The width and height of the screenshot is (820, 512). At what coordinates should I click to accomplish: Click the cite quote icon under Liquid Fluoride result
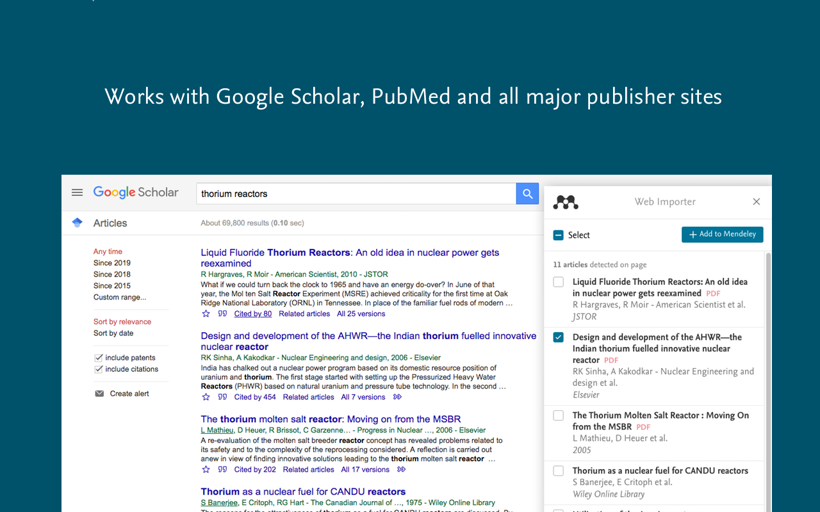222,314
